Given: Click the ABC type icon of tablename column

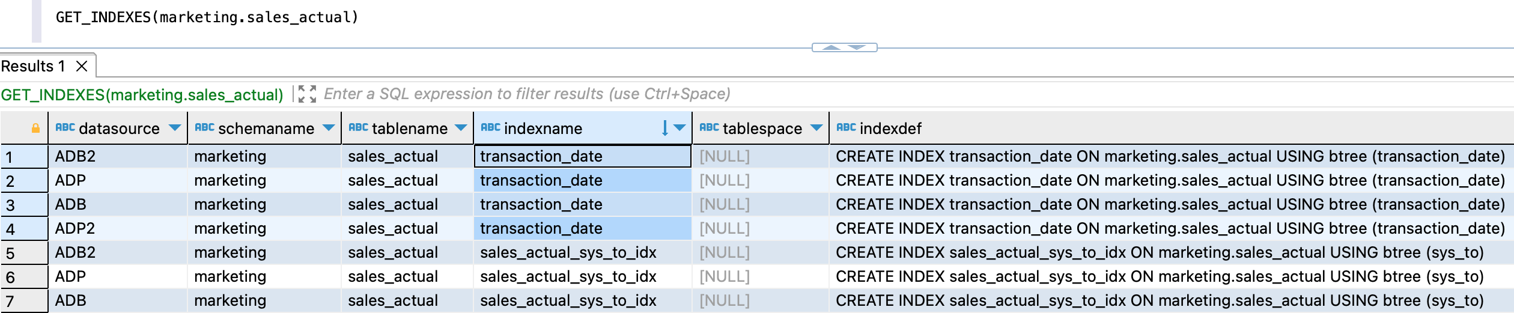Looking at the screenshot, I should [x=358, y=128].
